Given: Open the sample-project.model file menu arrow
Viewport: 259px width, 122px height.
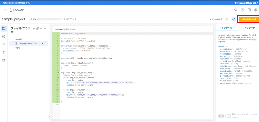Looking at the screenshot, I should click(78, 29).
